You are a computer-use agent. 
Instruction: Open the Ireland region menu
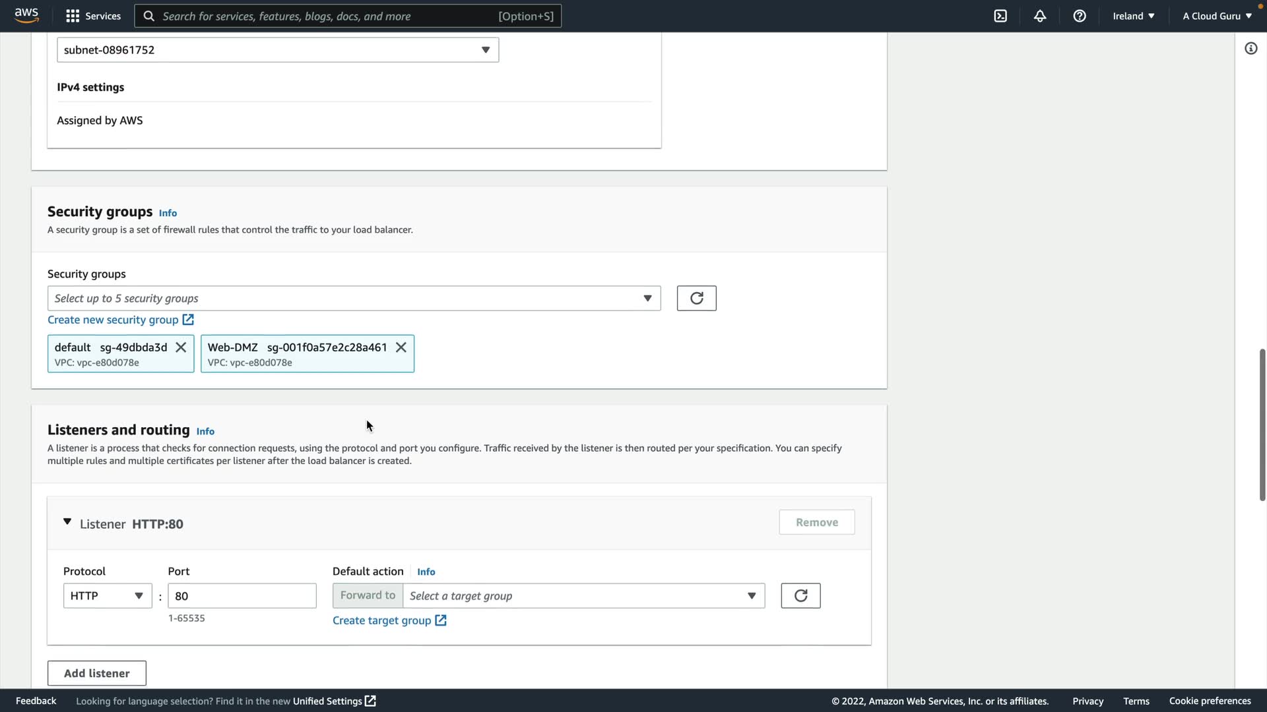[1133, 16]
